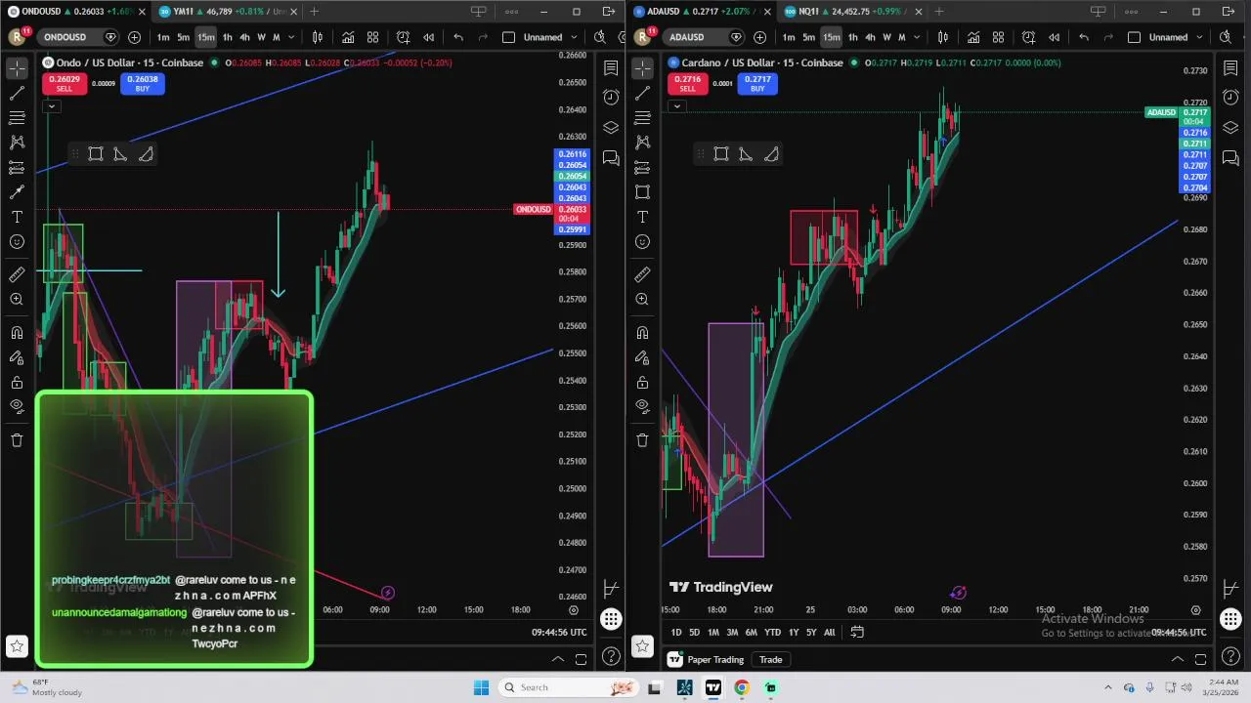1251x703 pixels.
Task: Select the rectangle shapes tool in ADAUSD left toolbar
Action: click(x=642, y=192)
